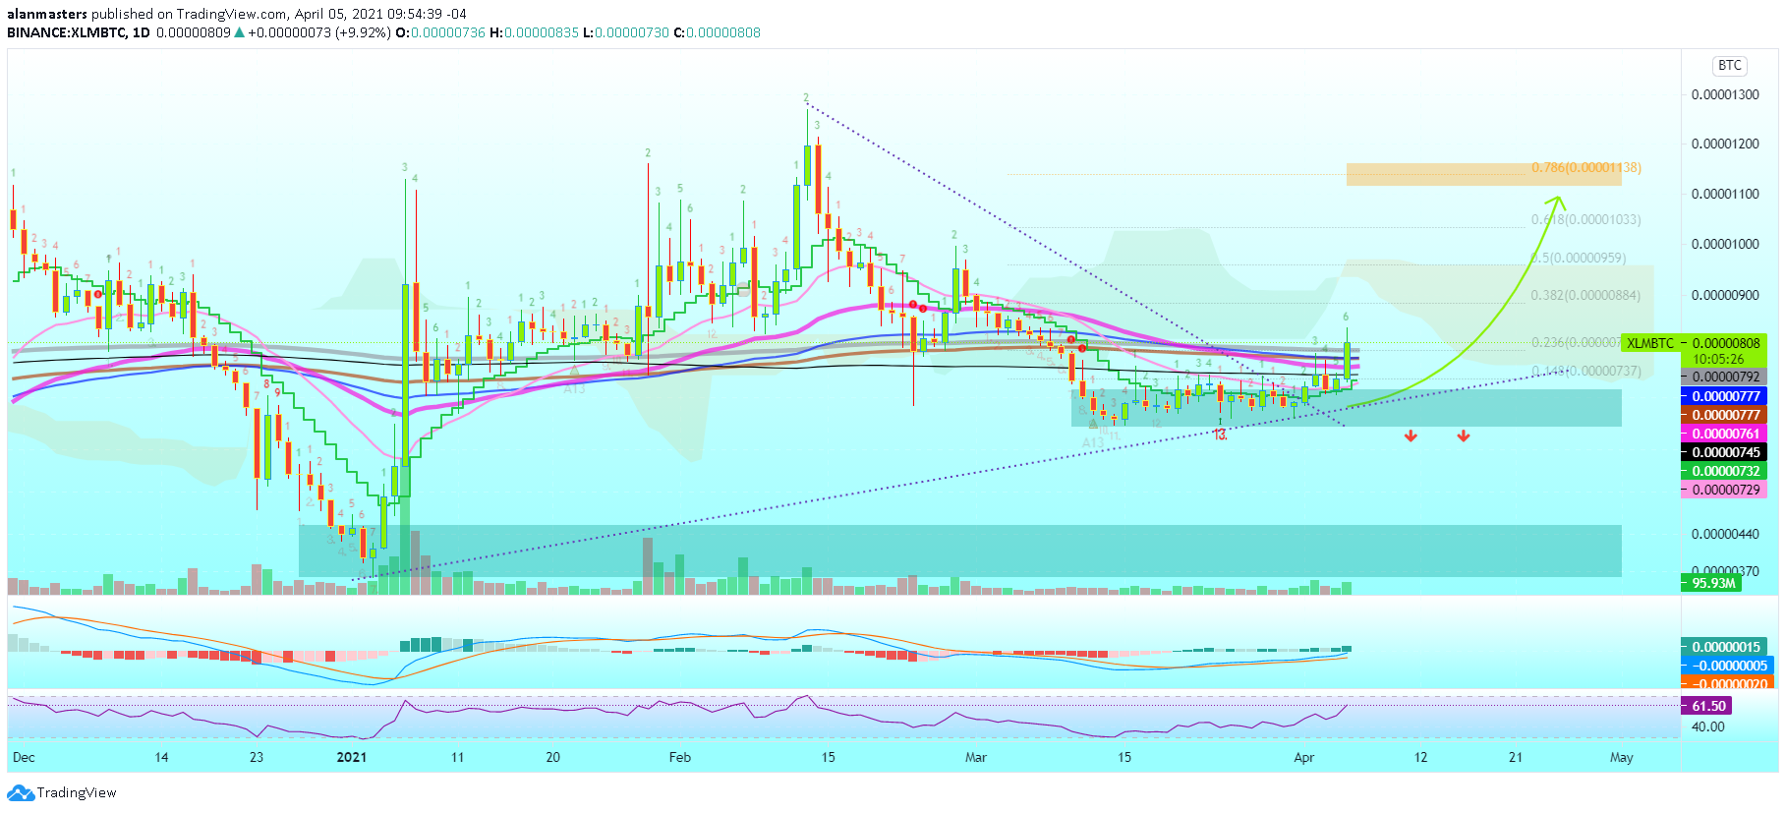Click the 95.93M volume label
The width and height of the screenshot is (1786, 813).
tap(1712, 583)
